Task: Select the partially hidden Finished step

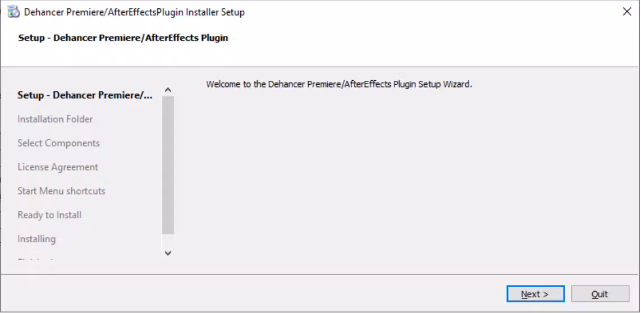Action: [36, 261]
